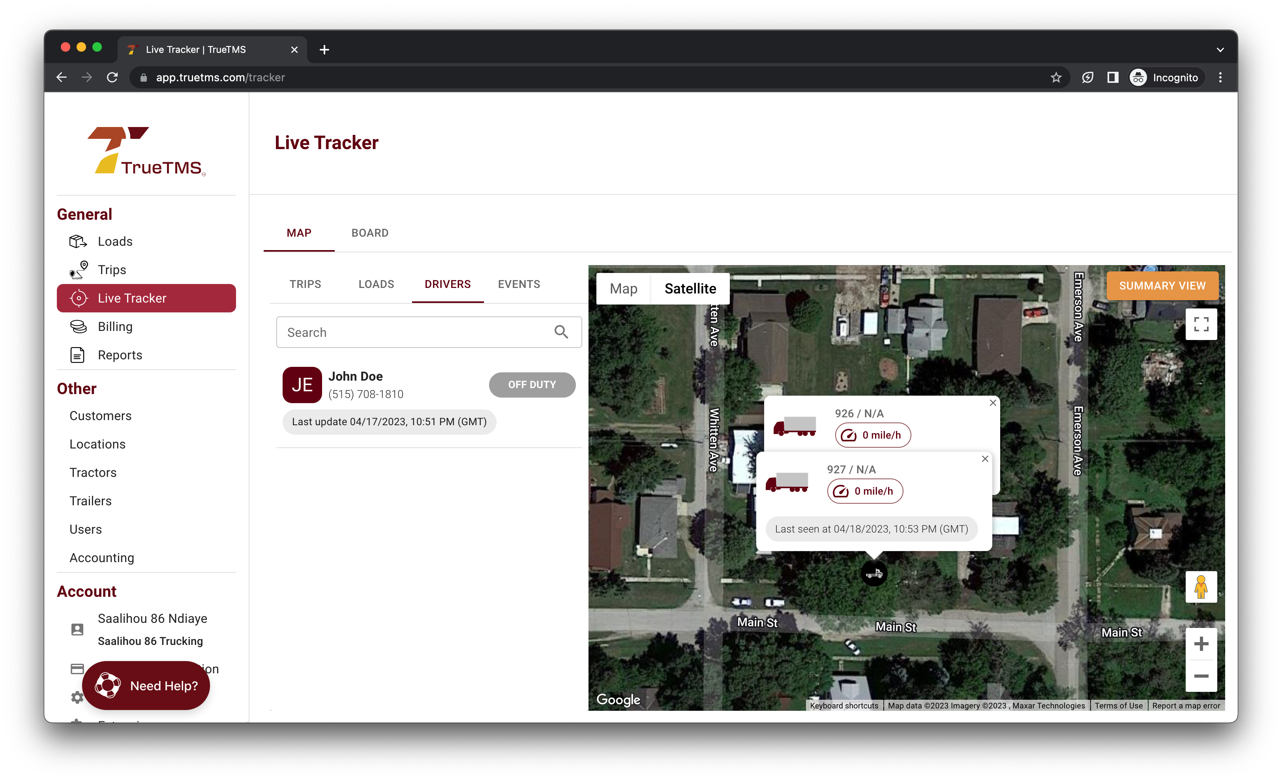Click the truck marker on the map
The width and height of the screenshot is (1282, 781).
(x=873, y=574)
